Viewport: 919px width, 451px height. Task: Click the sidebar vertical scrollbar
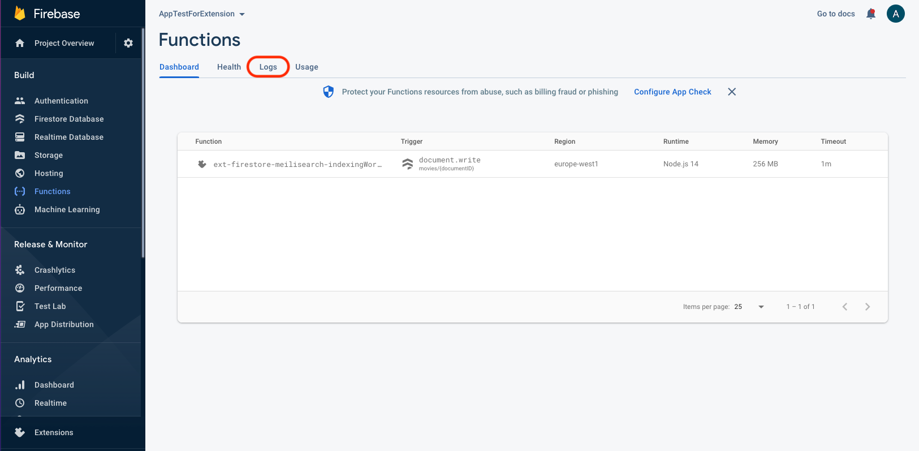(143, 143)
